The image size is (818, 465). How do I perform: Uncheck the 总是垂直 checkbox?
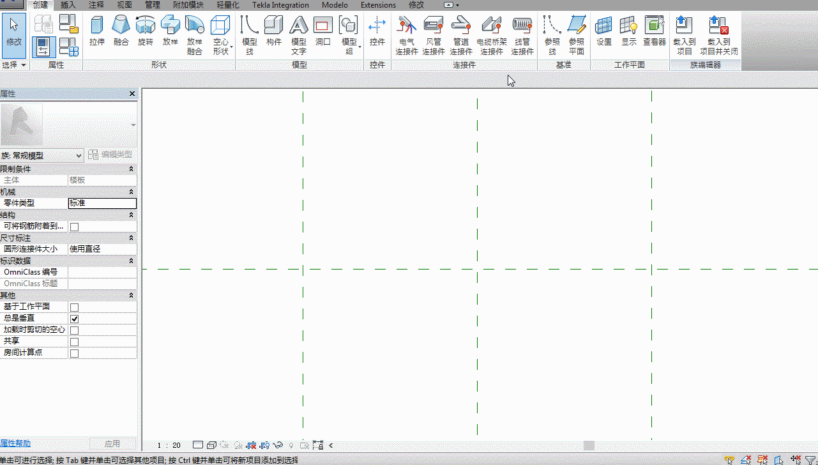tap(74, 319)
